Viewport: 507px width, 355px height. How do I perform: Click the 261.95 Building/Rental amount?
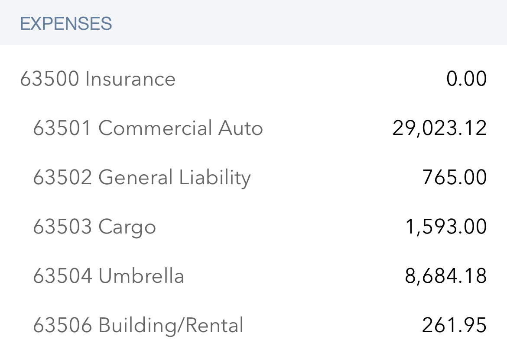tap(455, 326)
